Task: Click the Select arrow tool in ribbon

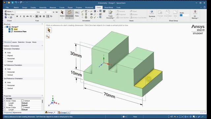Action: [x=62, y=14]
